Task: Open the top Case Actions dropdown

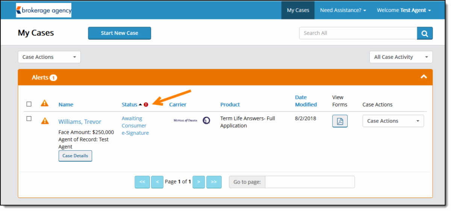Action: (49, 57)
